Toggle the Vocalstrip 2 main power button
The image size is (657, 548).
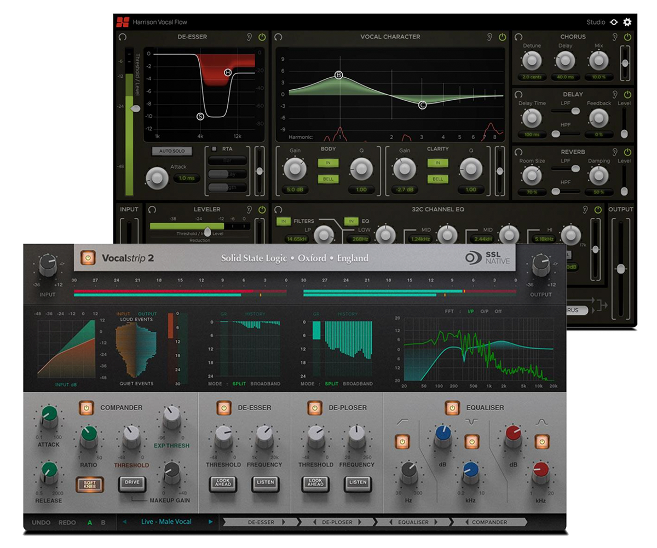[x=87, y=257]
